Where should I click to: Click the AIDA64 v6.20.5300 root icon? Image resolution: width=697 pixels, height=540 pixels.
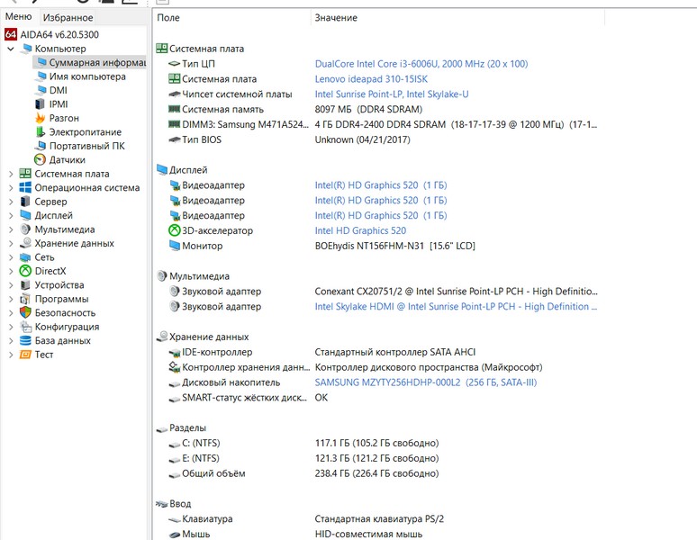(x=11, y=34)
